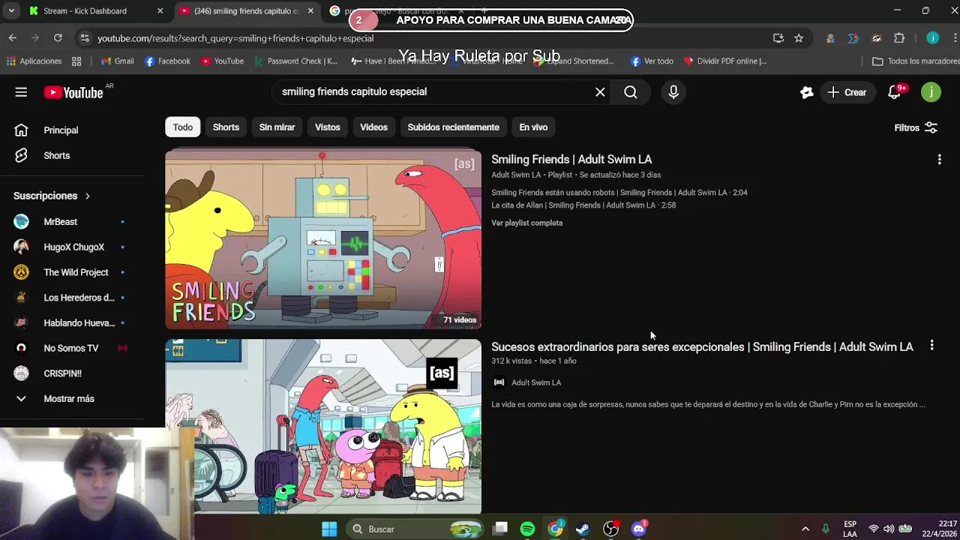The width and height of the screenshot is (960, 540).
Task: Open the Filtros options
Action: tap(916, 128)
